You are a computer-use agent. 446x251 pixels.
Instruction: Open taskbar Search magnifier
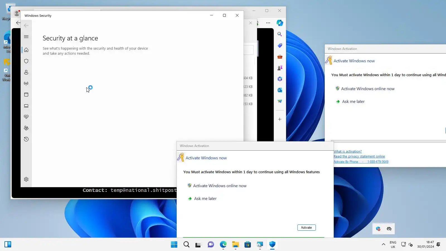pos(186,245)
